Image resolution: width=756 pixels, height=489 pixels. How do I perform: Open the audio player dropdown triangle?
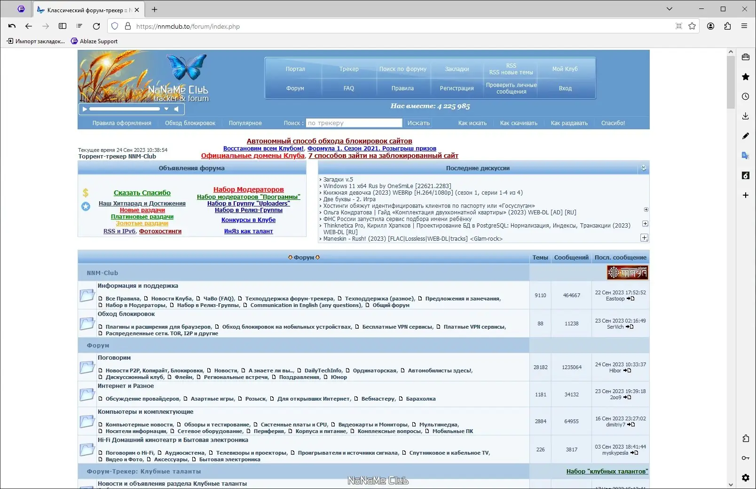click(x=166, y=109)
